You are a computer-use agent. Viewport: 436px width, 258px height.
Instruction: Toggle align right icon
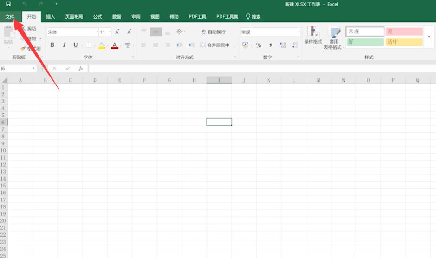click(x=168, y=45)
